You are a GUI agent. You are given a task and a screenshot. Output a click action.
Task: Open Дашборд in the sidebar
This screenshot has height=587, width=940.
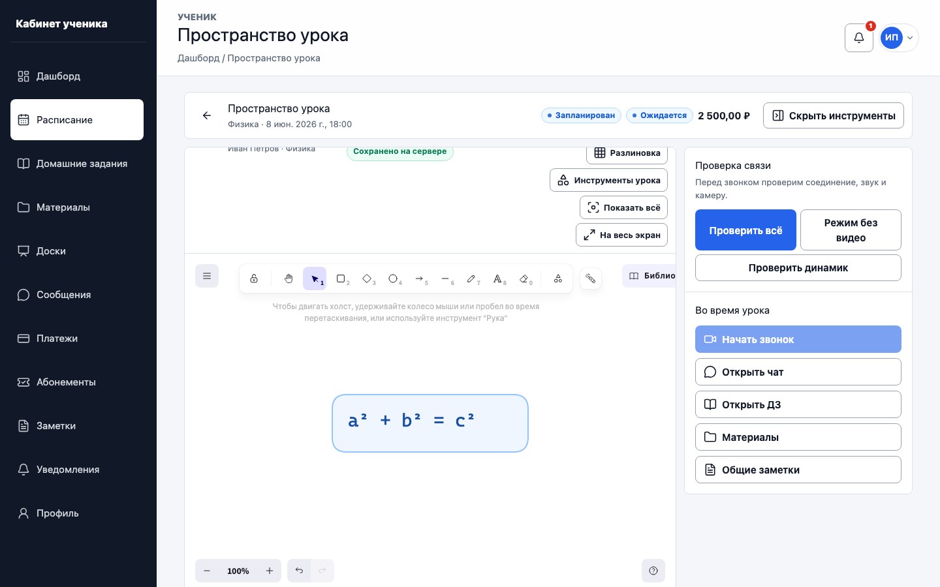(x=77, y=76)
